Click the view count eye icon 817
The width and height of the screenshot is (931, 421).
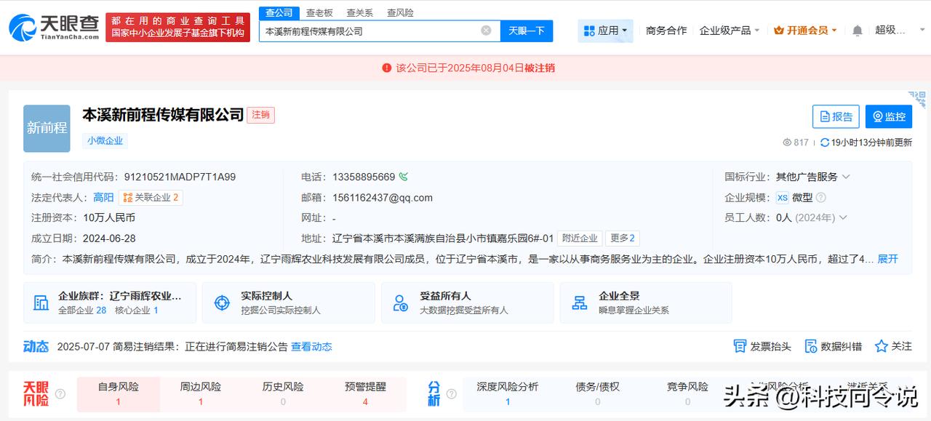[786, 143]
